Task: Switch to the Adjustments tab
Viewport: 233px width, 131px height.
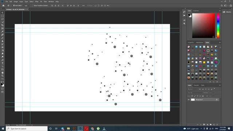Action: [200, 43]
